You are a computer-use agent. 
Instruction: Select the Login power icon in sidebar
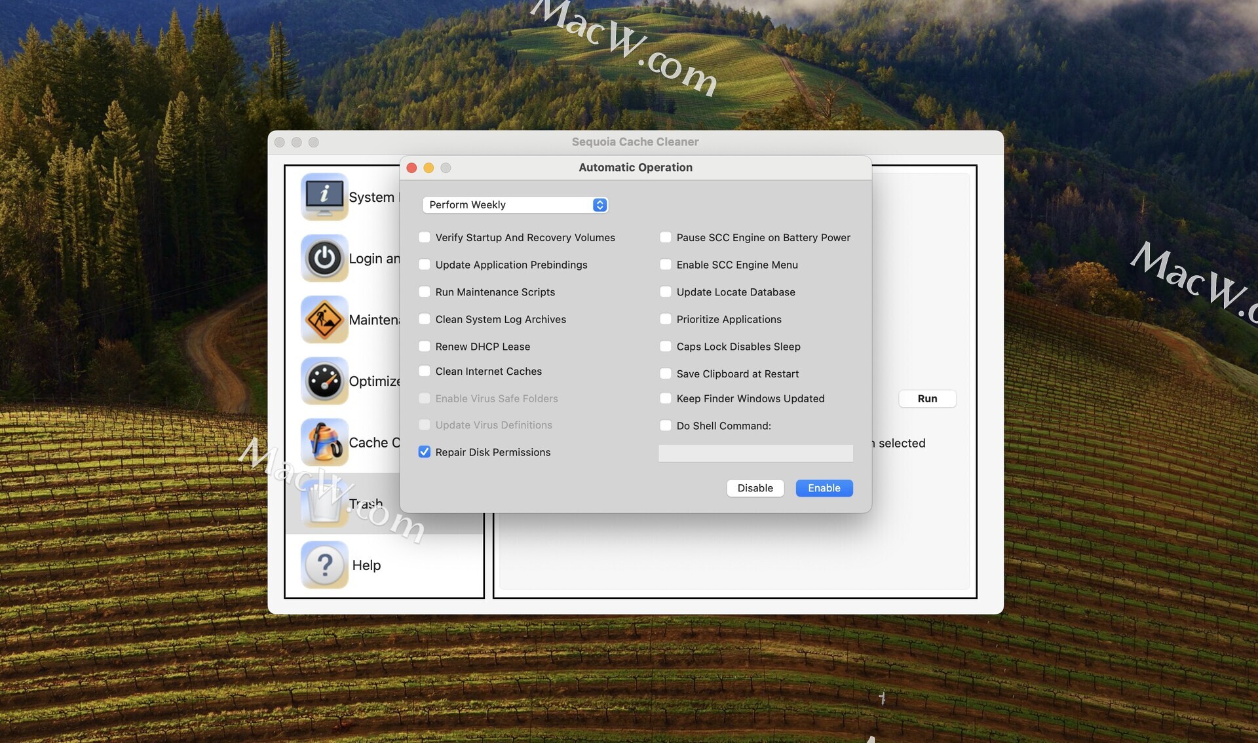[x=324, y=258]
